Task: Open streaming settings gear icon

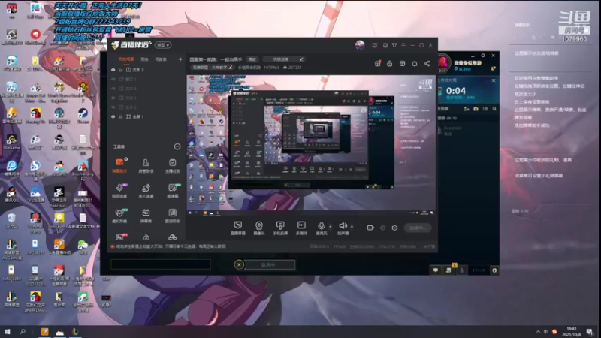Action: [x=395, y=228]
